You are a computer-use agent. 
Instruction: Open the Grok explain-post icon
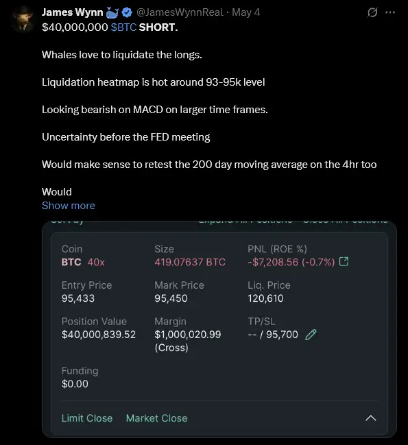pyautogui.click(x=372, y=12)
